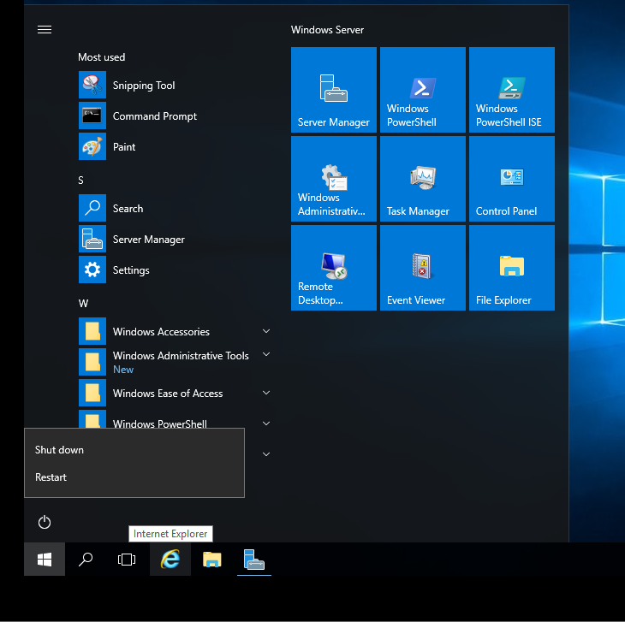
Task: Expand chevron of folder hidden behind power menu
Action: [x=266, y=454]
